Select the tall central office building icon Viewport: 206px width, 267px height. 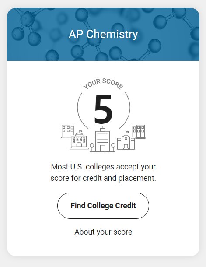[x=102, y=140]
